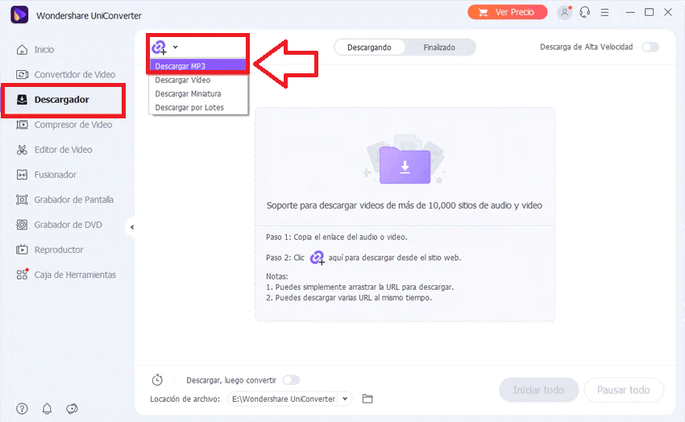Click the Wondershare UniConverter logo icon
The height and width of the screenshot is (422, 685).
pos(19,14)
